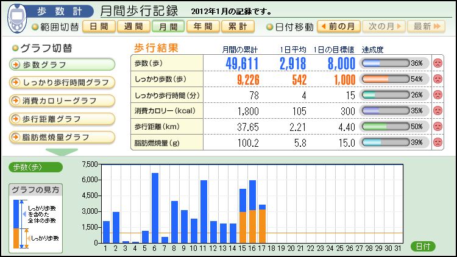Click sad face icon in 脂肪燃焼量 row
457x257 pixels.
coord(438,142)
